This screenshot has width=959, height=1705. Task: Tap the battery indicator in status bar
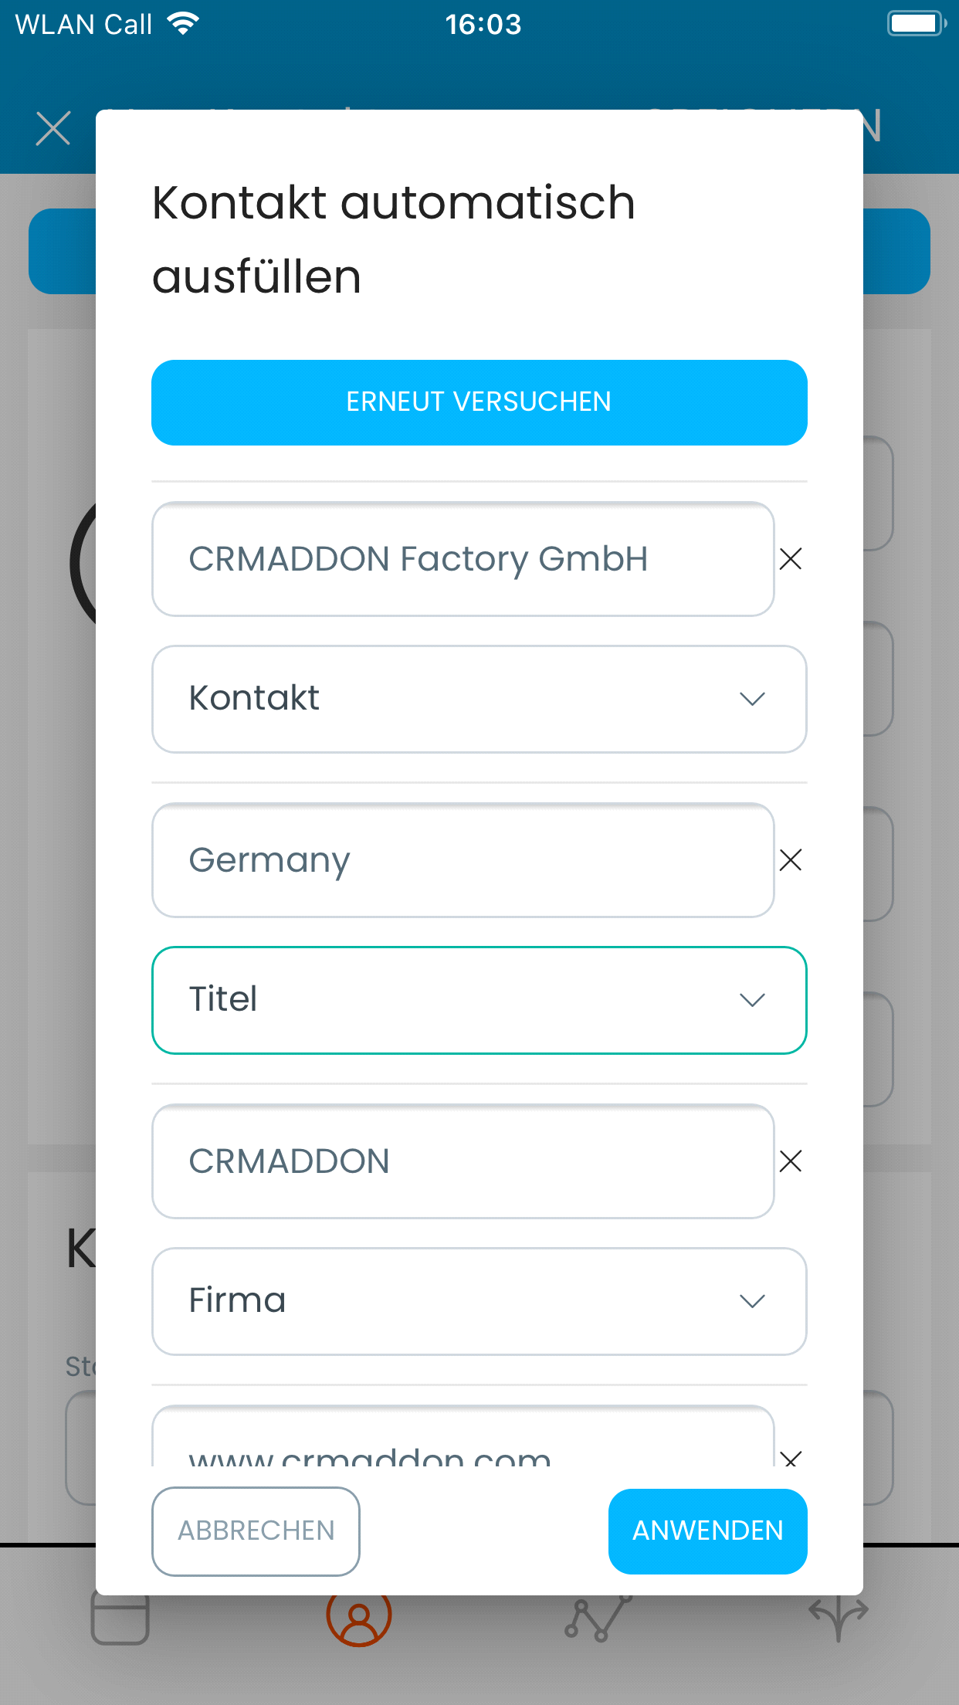(916, 23)
